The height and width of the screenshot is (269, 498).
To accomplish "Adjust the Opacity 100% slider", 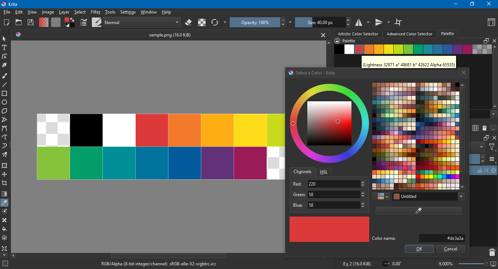I will 255,22.
